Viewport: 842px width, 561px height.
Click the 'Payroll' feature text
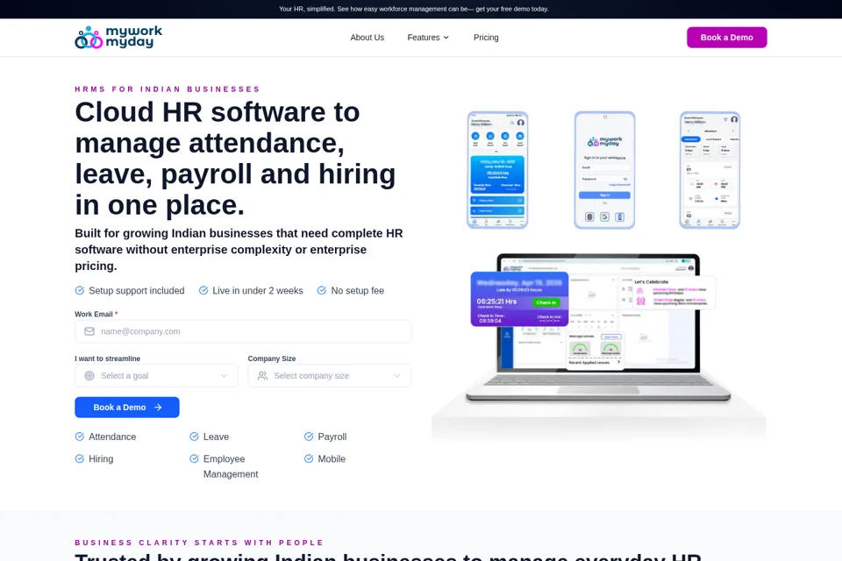[332, 437]
